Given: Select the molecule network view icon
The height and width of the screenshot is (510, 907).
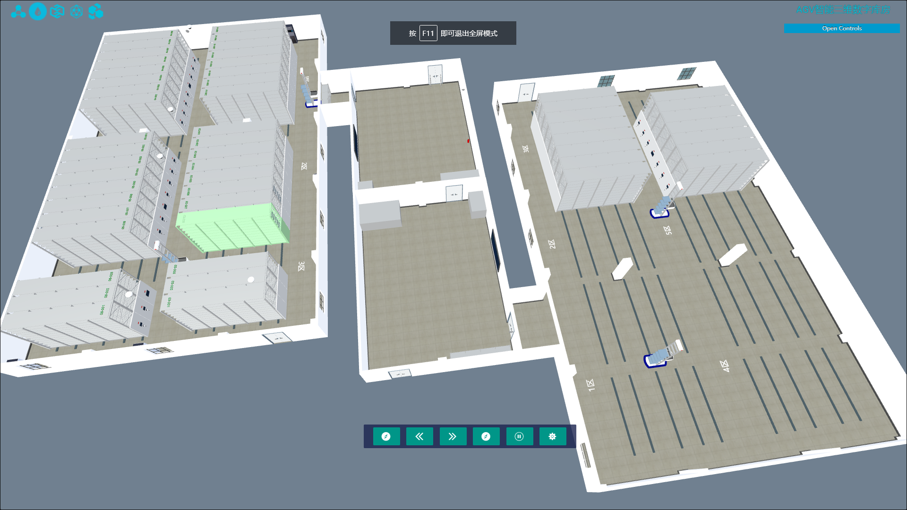Looking at the screenshot, I should click(x=18, y=11).
